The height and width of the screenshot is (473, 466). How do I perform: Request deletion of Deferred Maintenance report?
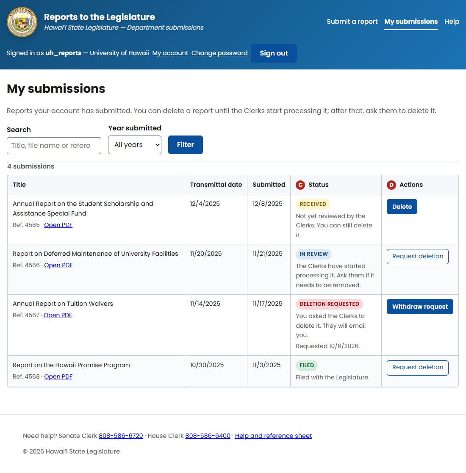point(417,257)
